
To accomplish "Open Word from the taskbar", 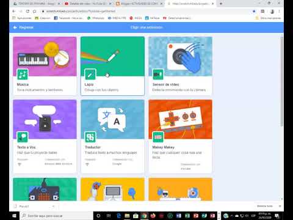I will 179,216.
